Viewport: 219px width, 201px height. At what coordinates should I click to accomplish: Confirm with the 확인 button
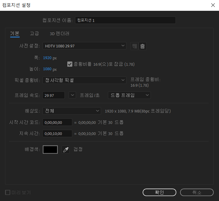pos(159,192)
